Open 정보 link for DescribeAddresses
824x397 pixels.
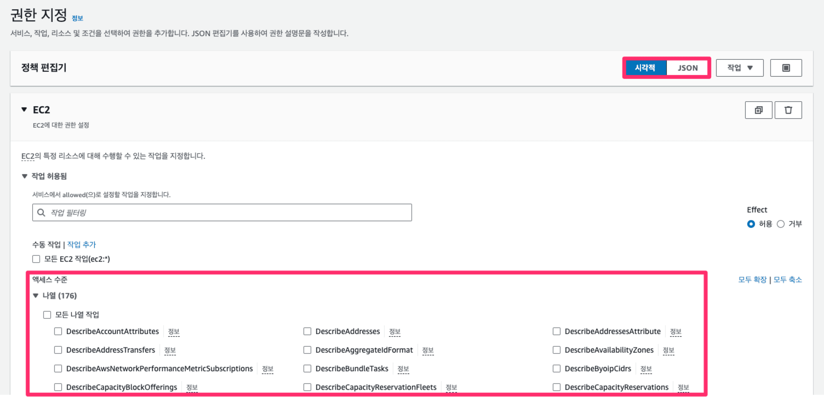(395, 332)
